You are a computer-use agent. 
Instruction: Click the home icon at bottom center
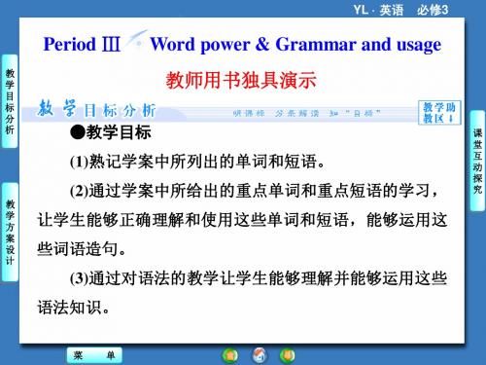tap(260, 355)
